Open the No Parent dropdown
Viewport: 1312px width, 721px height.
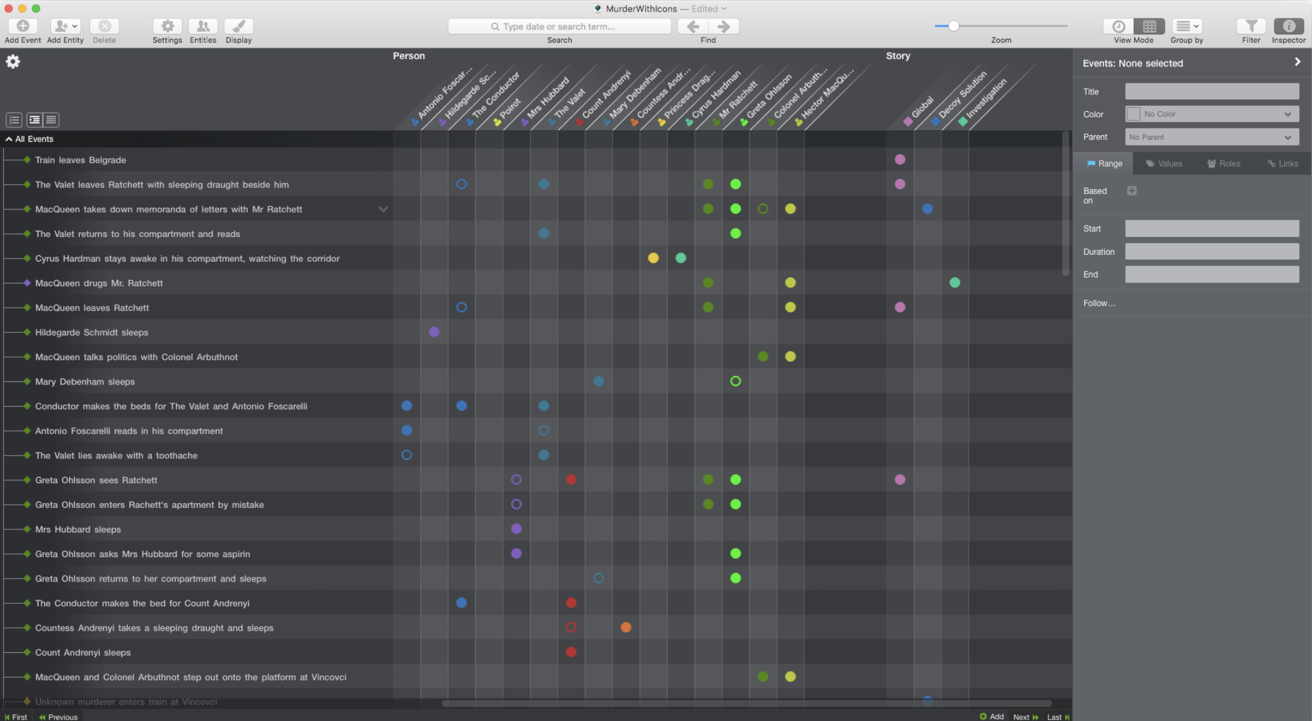pyautogui.click(x=1211, y=136)
